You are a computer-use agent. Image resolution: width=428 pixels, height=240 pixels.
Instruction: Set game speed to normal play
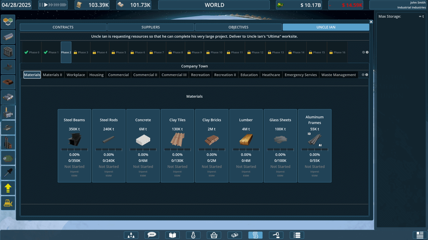point(46,5)
